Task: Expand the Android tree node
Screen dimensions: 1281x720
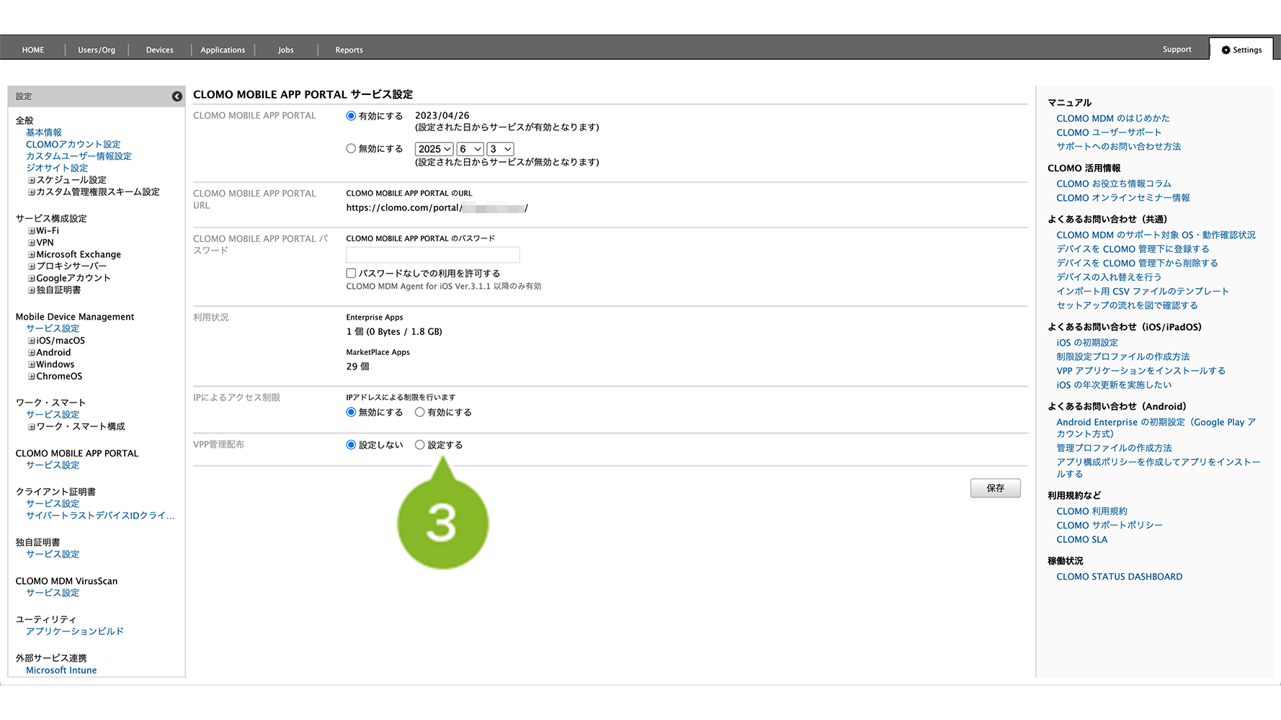Action: coord(32,353)
